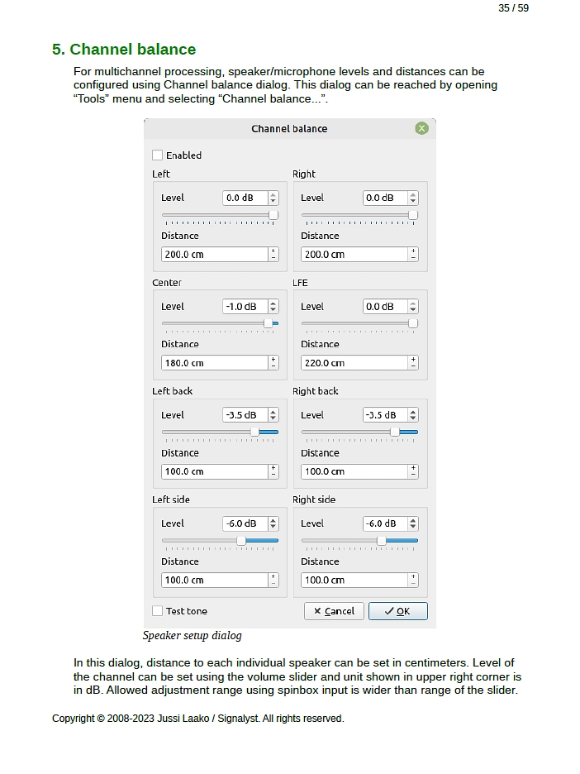Close the Channel balance dialog

tap(421, 128)
